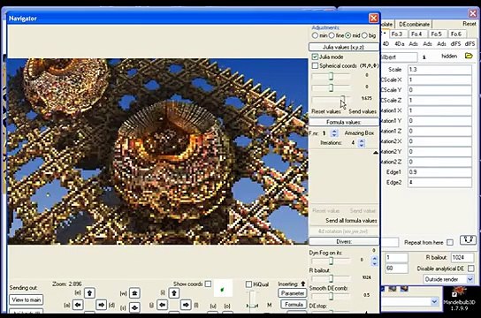
Task: Click the second Julia Y value slider
Action: click(x=331, y=88)
